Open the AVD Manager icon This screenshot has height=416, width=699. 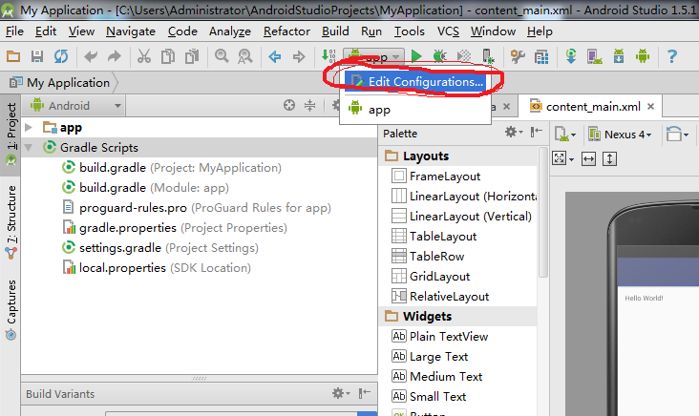point(595,56)
